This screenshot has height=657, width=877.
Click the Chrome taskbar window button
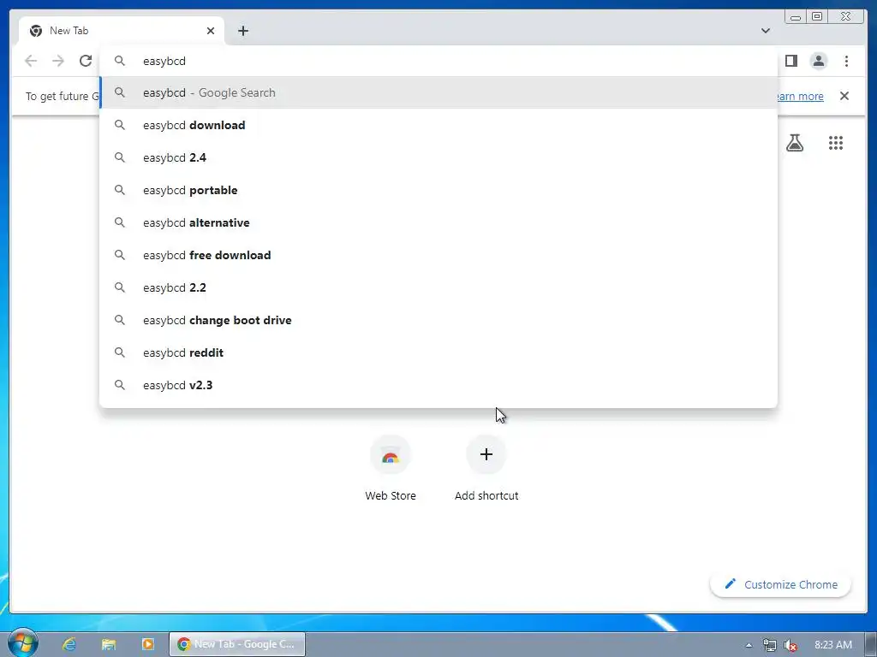pyautogui.click(x=237, y=644)
